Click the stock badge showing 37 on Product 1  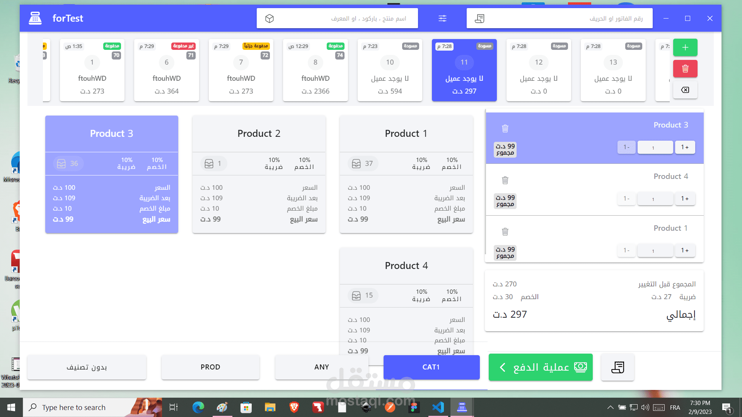point(363,163)
